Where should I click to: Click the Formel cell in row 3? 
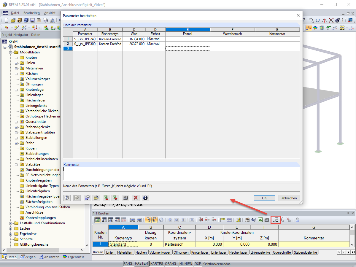[x=188, y=48]
